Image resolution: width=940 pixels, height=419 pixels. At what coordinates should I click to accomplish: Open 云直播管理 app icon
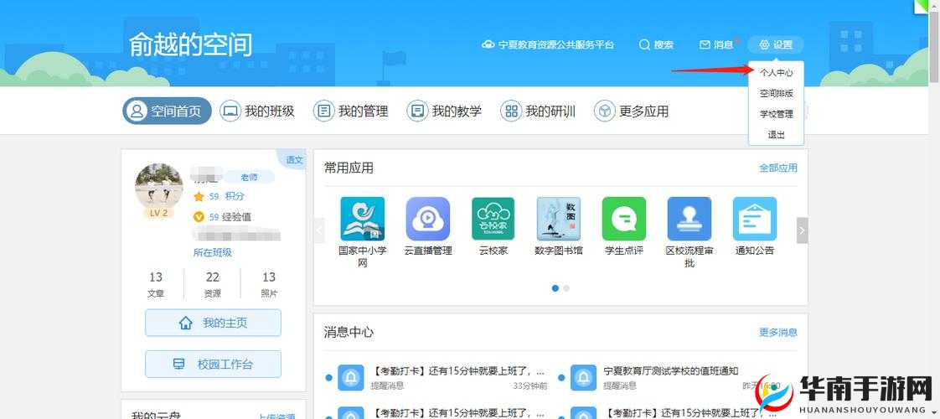coord(427,219)
